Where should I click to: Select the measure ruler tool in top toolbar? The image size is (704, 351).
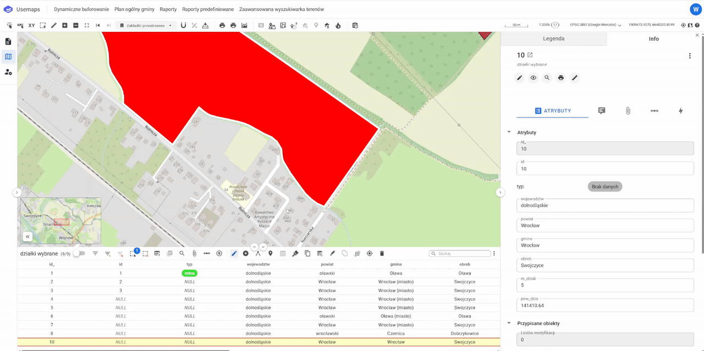[x=53, y=25]
